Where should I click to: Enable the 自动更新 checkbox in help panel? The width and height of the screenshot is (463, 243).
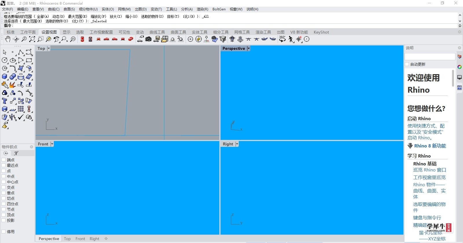pyautogui.click(x=407, y=64)
